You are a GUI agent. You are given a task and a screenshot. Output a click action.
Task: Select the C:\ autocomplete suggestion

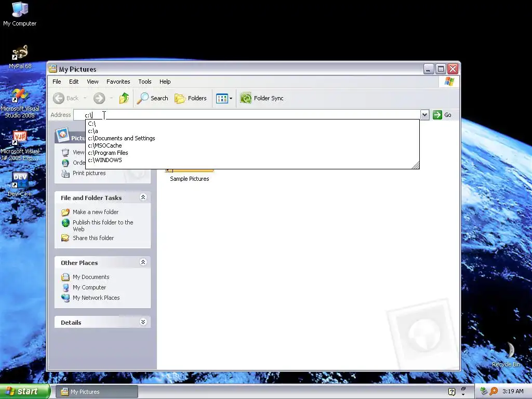click(x=252, y=124)
